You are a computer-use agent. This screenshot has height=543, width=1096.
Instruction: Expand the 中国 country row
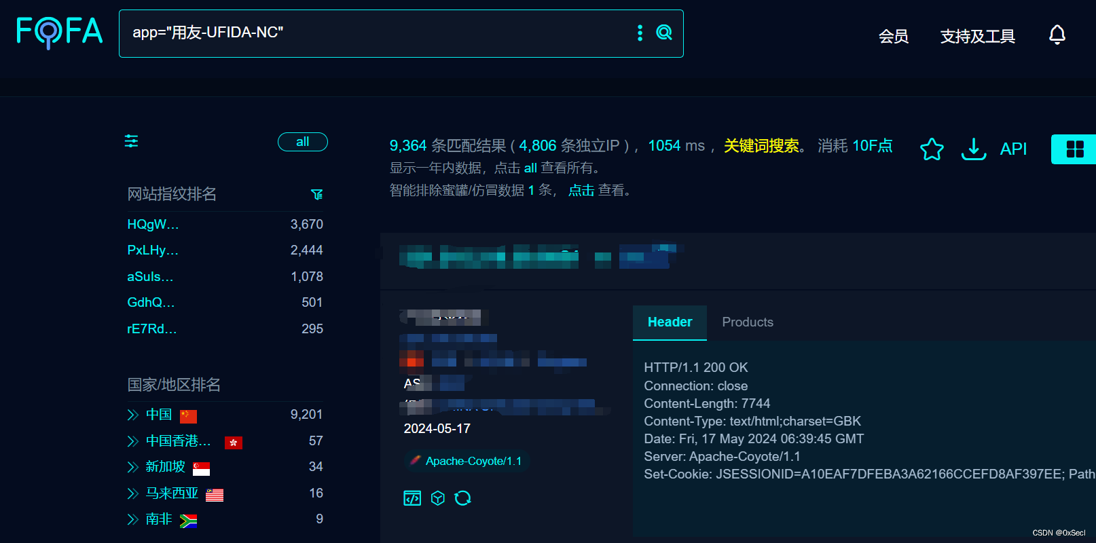coord(133,415)
